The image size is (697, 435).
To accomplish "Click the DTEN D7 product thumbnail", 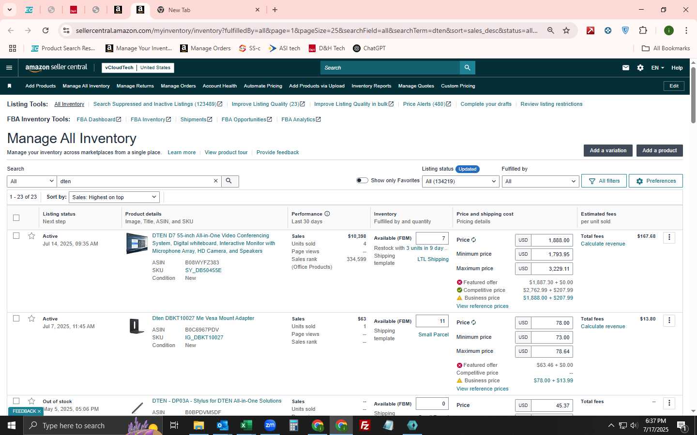I will point(137,243).
